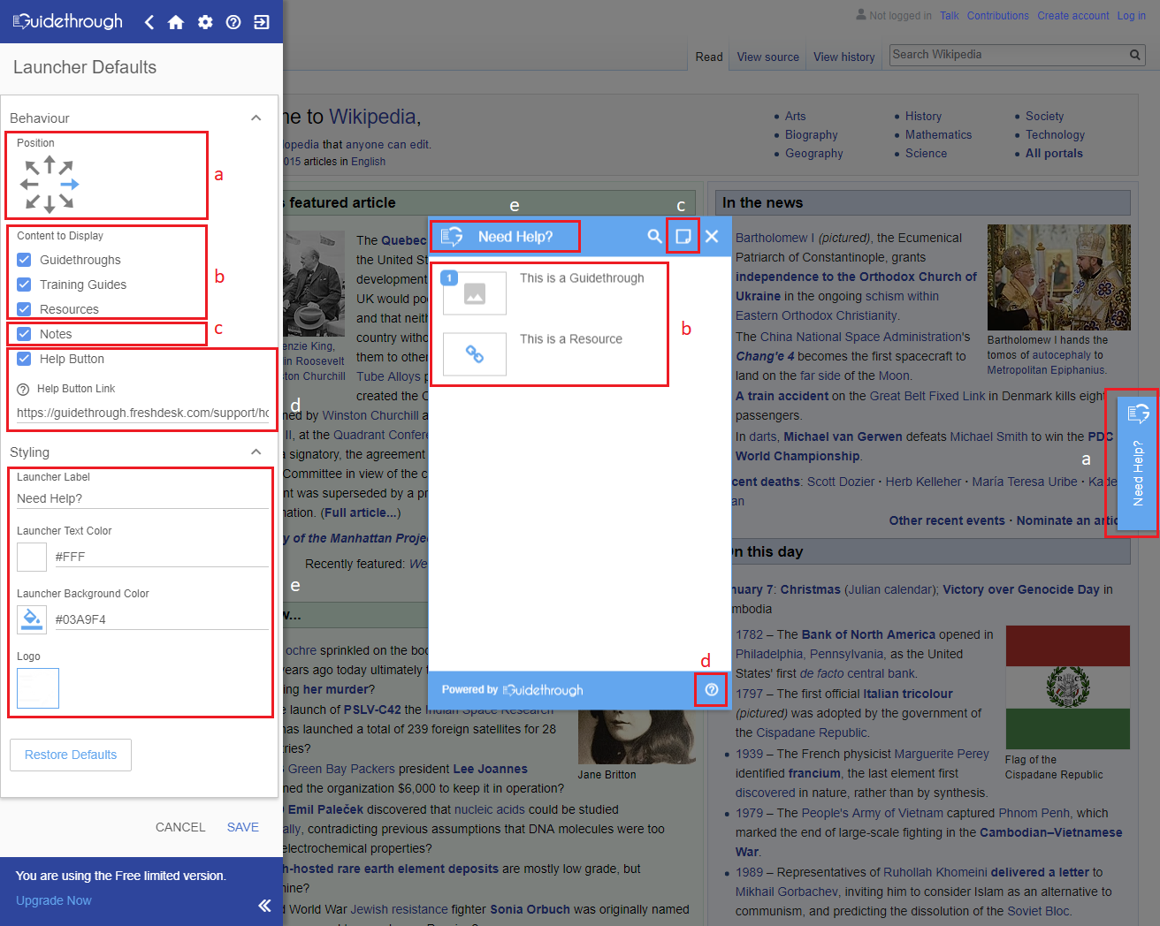The height and width of the screenshot is (926, 1160).
Task: Click the Help Button Link URL field
Action: click(142, 413)
